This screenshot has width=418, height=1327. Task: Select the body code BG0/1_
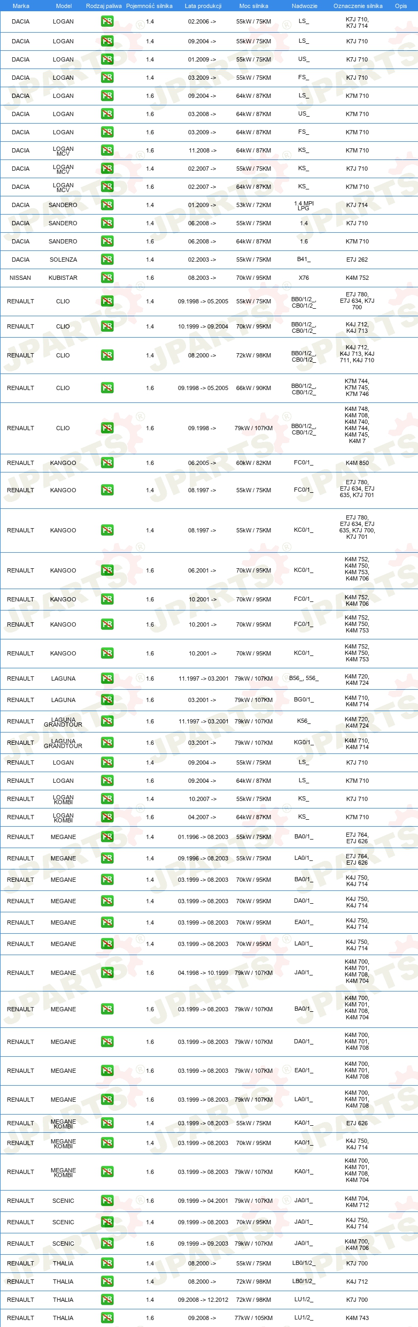tap(304, 699)
